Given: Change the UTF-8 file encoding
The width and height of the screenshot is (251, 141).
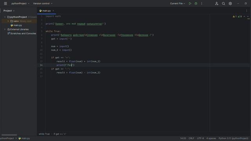Looking at the screenshot, I should [200, 138].
